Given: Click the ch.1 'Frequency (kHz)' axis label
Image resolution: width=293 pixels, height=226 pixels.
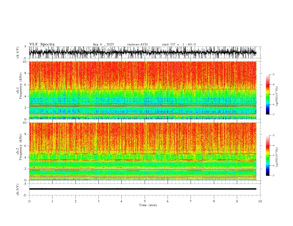Looking at the screenshot, I should [21, 86].
